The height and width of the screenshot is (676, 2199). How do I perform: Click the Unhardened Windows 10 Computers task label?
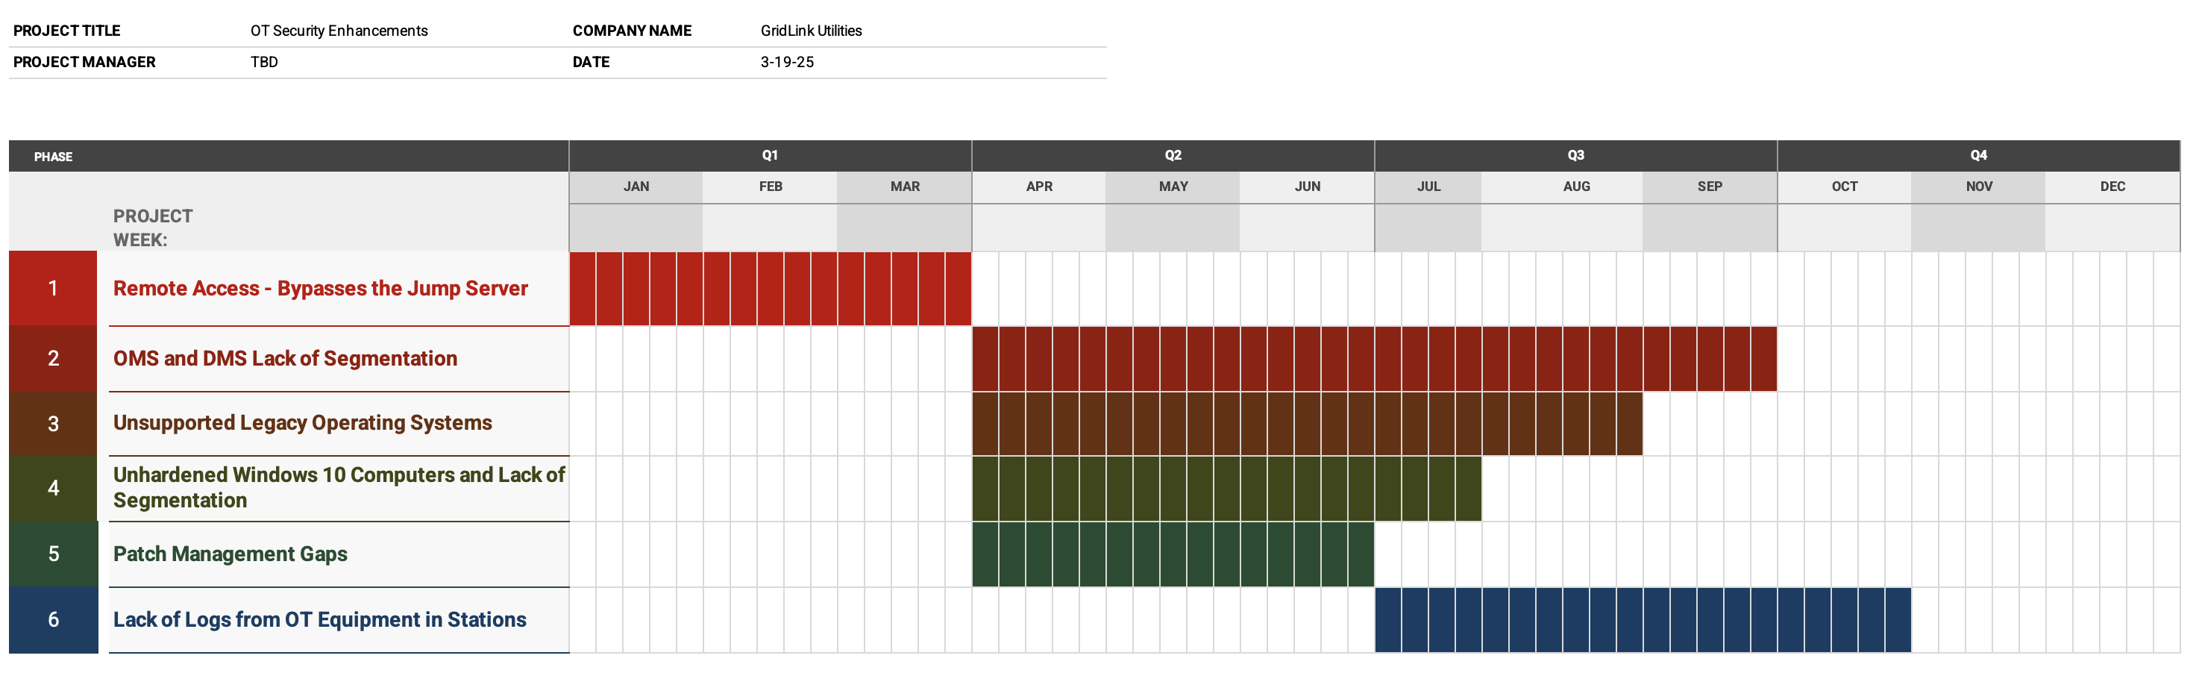click(339, 486)
